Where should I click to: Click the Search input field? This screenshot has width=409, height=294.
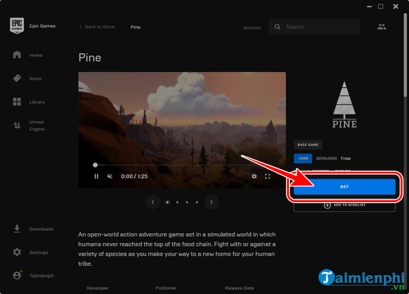coord(315,27)
